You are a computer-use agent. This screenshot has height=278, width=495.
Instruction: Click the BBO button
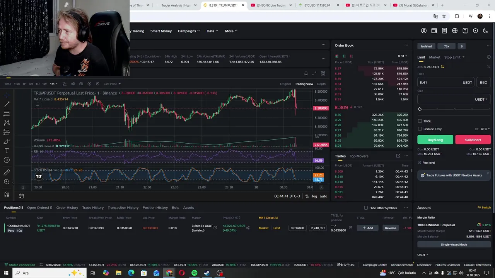(483, 82)
